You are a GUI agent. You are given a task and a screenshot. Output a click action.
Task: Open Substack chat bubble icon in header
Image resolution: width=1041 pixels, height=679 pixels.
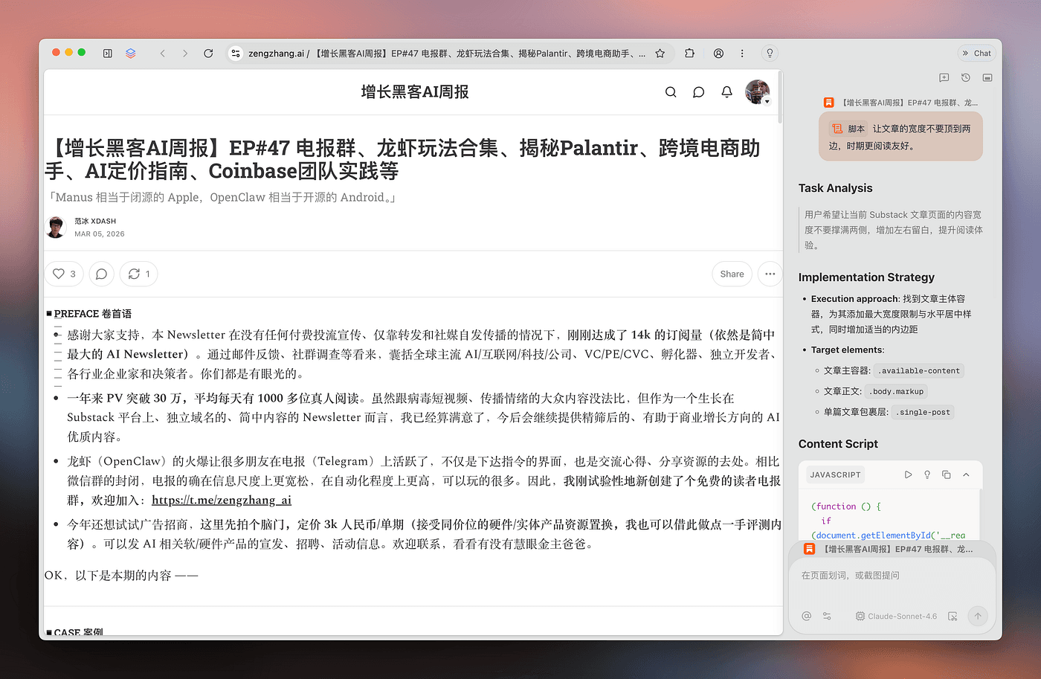698,92
